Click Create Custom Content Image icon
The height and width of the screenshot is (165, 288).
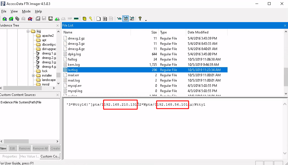63,19
